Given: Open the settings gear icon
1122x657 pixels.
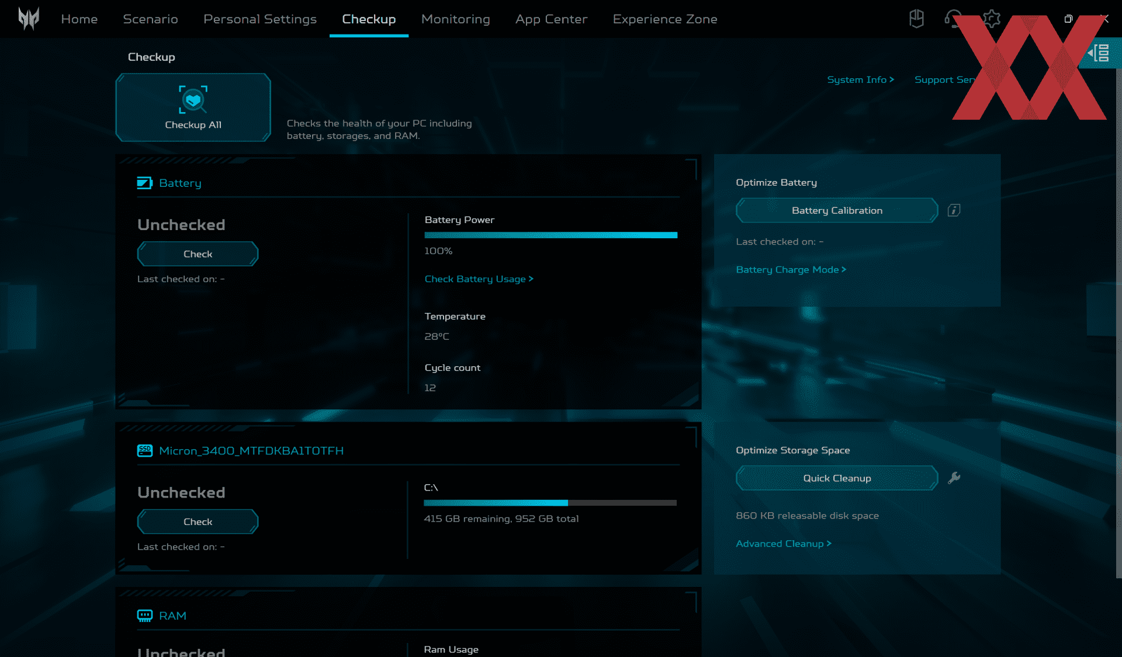Looking at the screenshot, I should pos(992,19).
